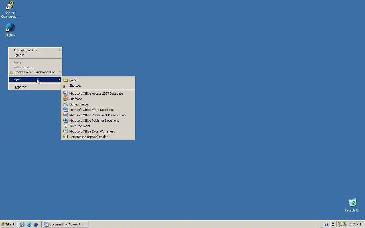Launch Internet Explorer from Quick Launch
Image resolution: width=365 pixels, height=228 pixels.
pos(29,224)
